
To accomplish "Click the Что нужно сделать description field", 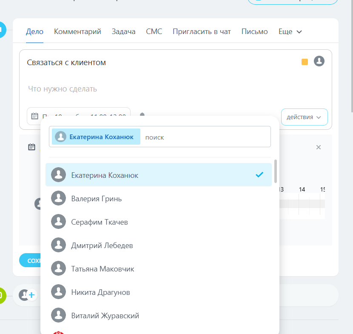I will coord(63,89).
